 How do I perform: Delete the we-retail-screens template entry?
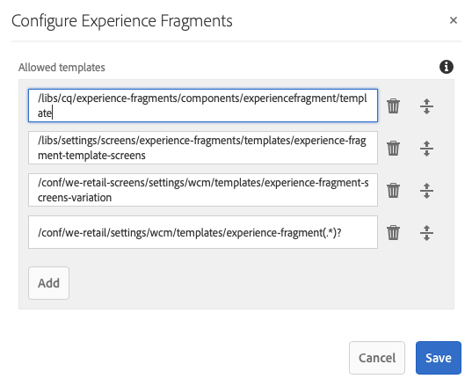click(393, 190)
